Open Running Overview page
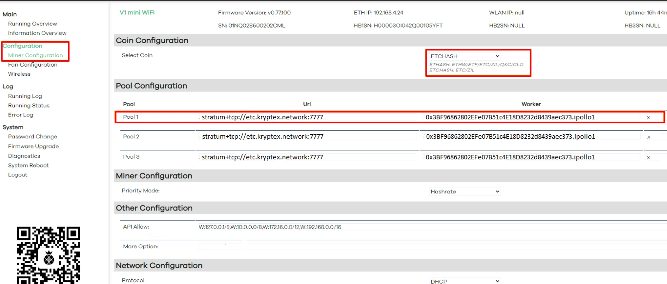Viewport: 667px width, 284px height. pos(32,24)
